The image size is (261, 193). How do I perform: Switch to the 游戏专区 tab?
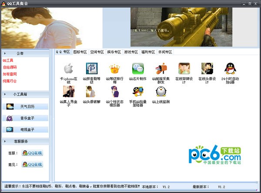point(131,52)
